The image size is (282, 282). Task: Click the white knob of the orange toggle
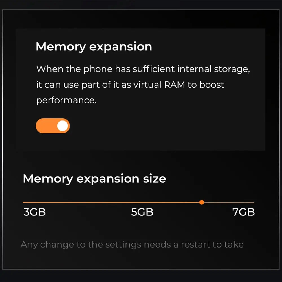click(x=63, y=126)
